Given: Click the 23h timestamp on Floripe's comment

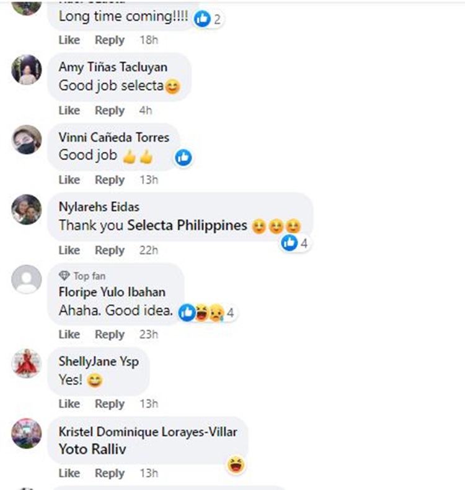Looking at the screenshot, I should tap(149, 334).
